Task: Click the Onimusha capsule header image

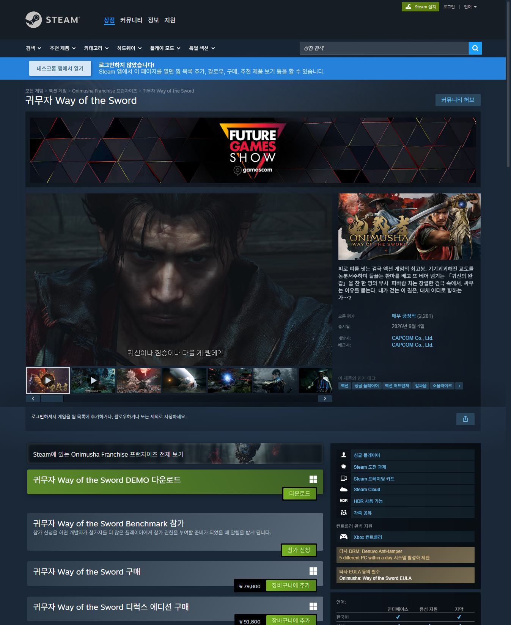Action: click(409, 226)
